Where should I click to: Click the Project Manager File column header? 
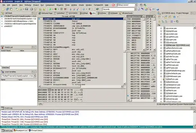[x=175, y=25]
